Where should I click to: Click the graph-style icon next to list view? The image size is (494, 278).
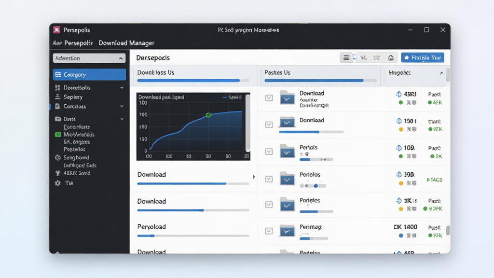[364, 58]
